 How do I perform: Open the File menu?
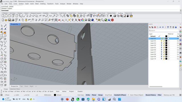(2, 4)
